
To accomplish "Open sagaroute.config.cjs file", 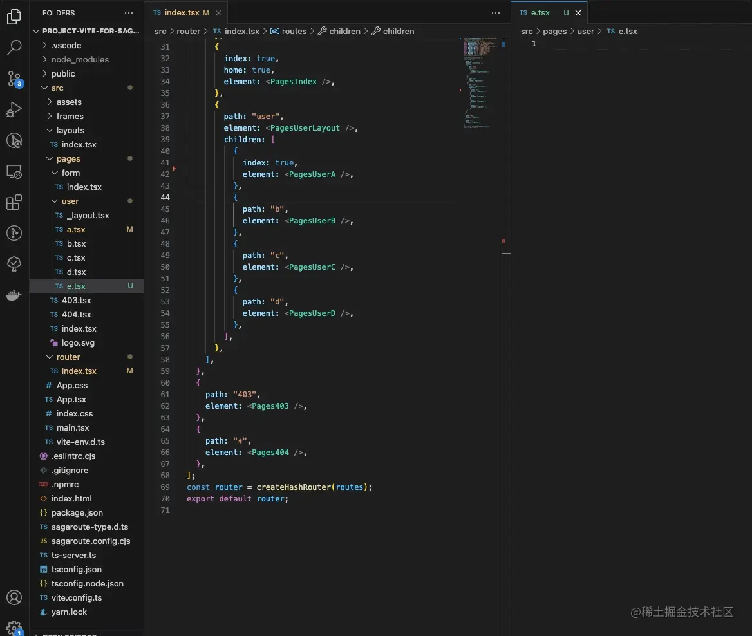I will click(x=88, y=541).
